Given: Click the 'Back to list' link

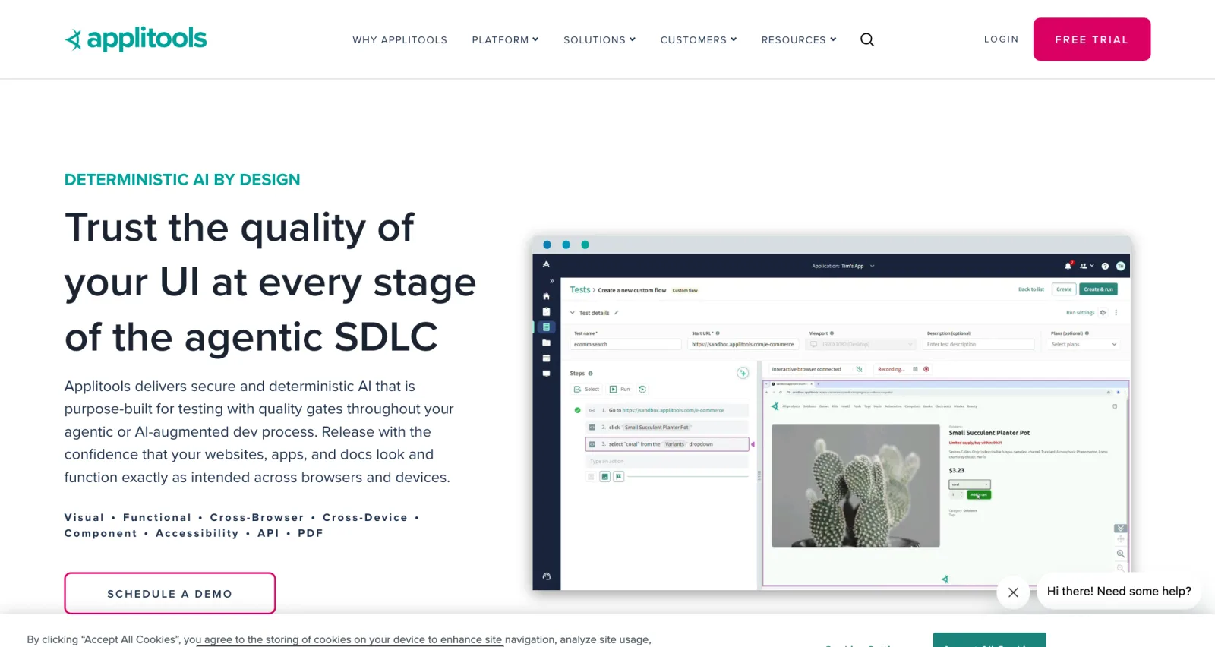Looking at the screenshot, I should coord(1031,289).
